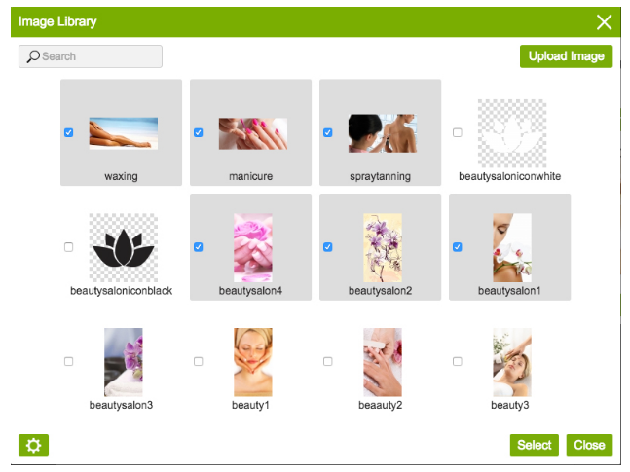Uncheck the beautysalon4 checkbox

198,247
